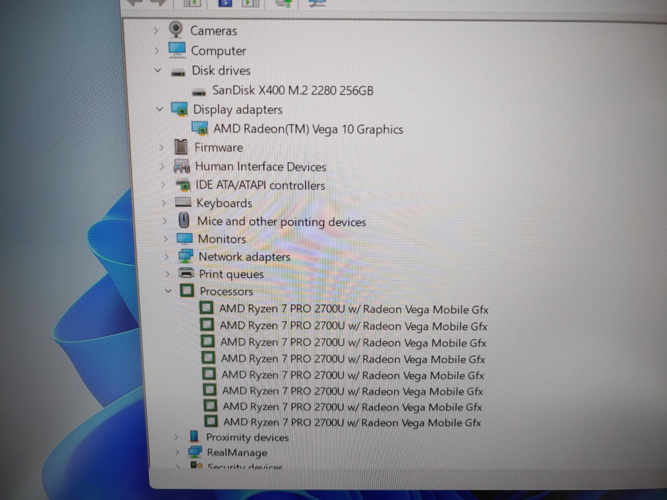Select Mice and other pointing devices label
Screen dimensions: 667x500
pyautogui.click(x=282, y=222)
